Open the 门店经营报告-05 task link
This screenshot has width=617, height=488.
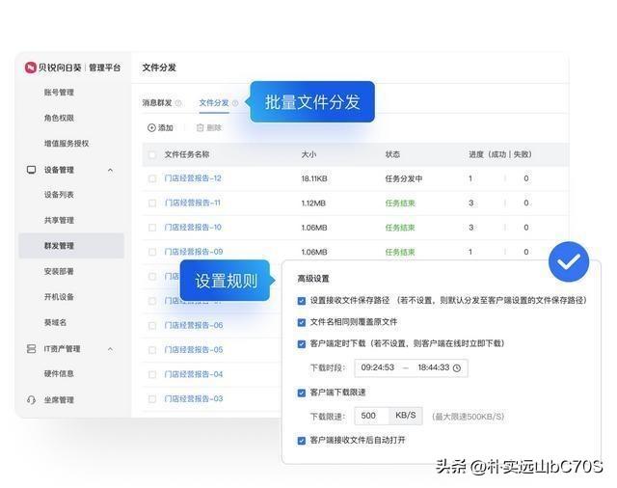[x=194, y=349]
